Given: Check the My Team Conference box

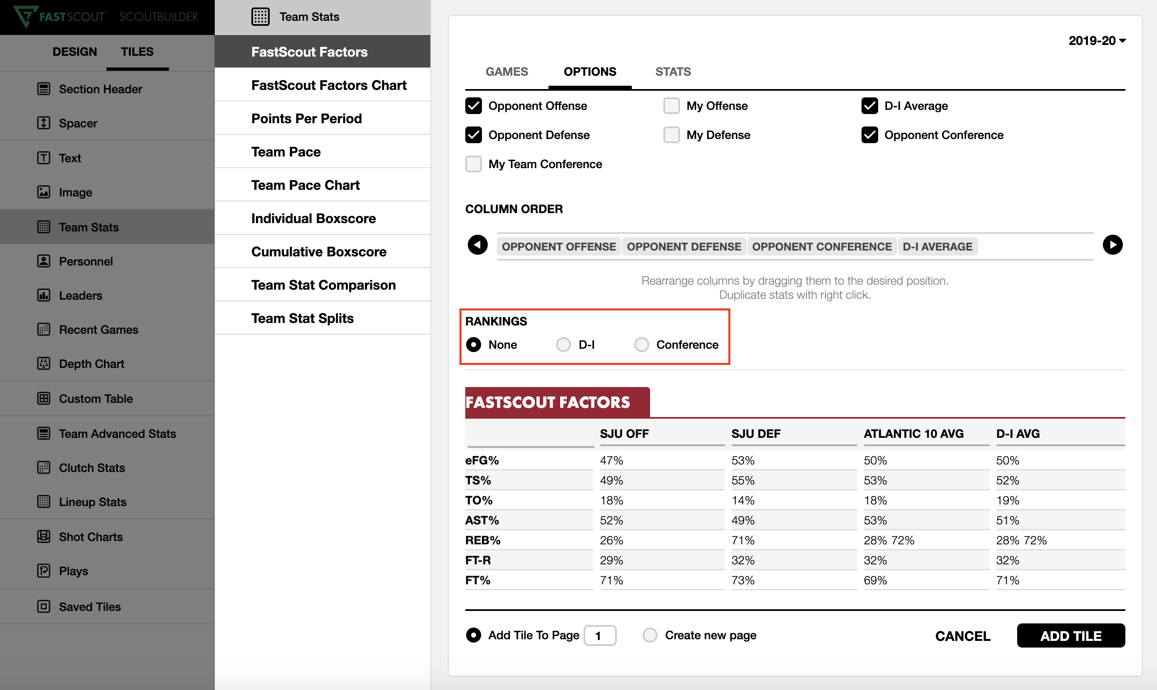Looking at the screenshot, I should [473, 164].
